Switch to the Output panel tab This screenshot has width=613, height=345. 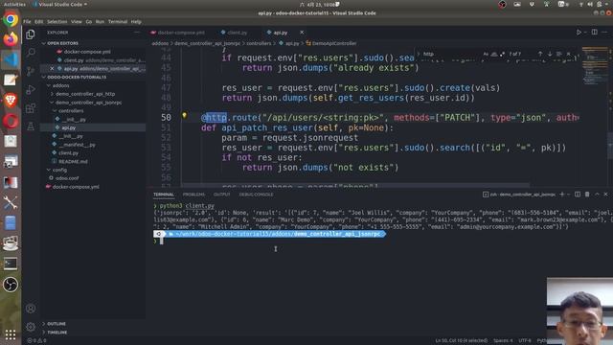[221, 195]
